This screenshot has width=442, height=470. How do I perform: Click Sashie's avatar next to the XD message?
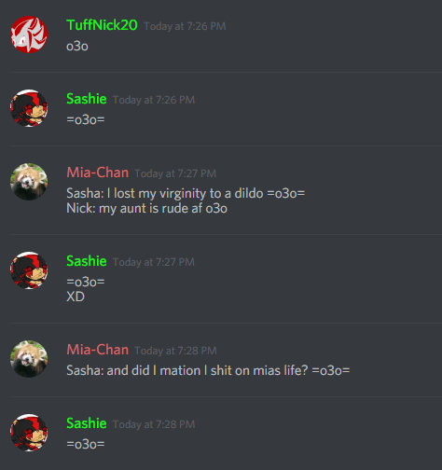click(29, 270)
